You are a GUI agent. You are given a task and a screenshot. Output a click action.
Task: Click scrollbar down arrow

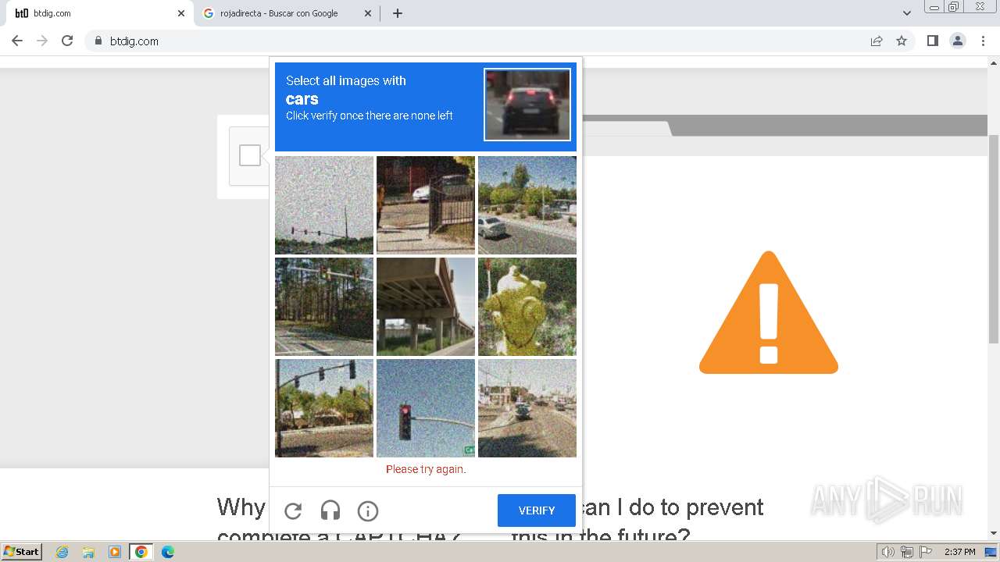tap(994, 533)
